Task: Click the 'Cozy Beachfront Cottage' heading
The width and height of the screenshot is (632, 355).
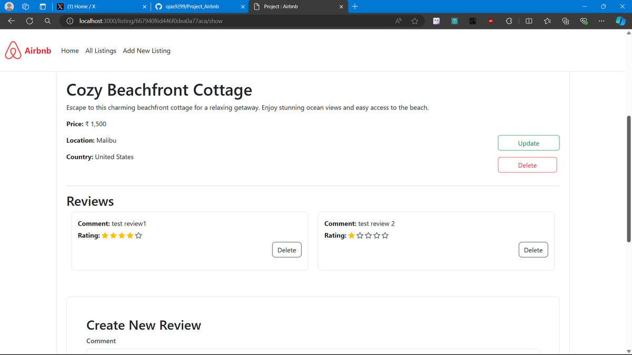Action: click(x=159, y=90)
